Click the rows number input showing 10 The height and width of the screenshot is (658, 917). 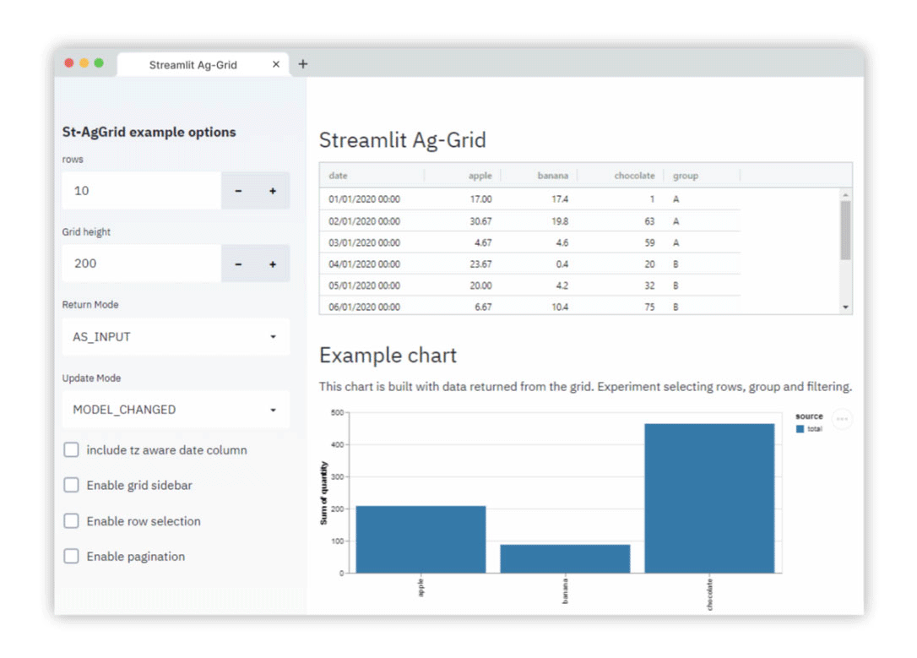(142, 191)
